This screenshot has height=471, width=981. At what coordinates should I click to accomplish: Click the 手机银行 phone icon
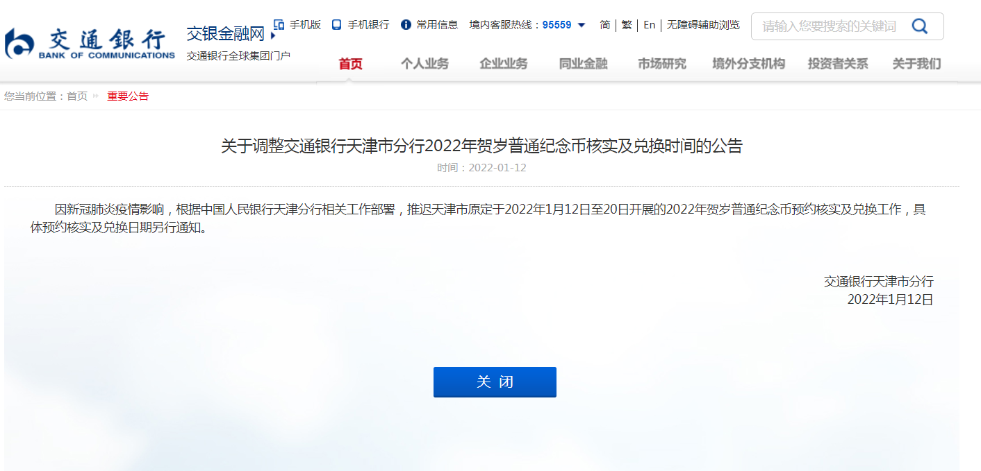pos(337,25)
